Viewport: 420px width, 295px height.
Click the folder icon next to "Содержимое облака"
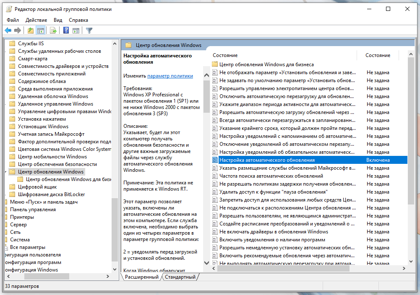[x=12, y=81]
